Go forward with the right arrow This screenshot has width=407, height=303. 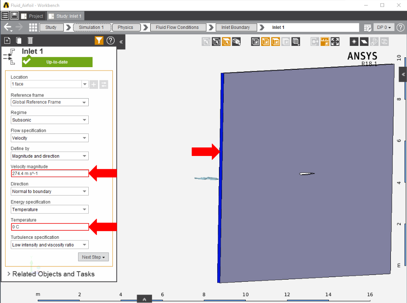click(x=19, y=27)
